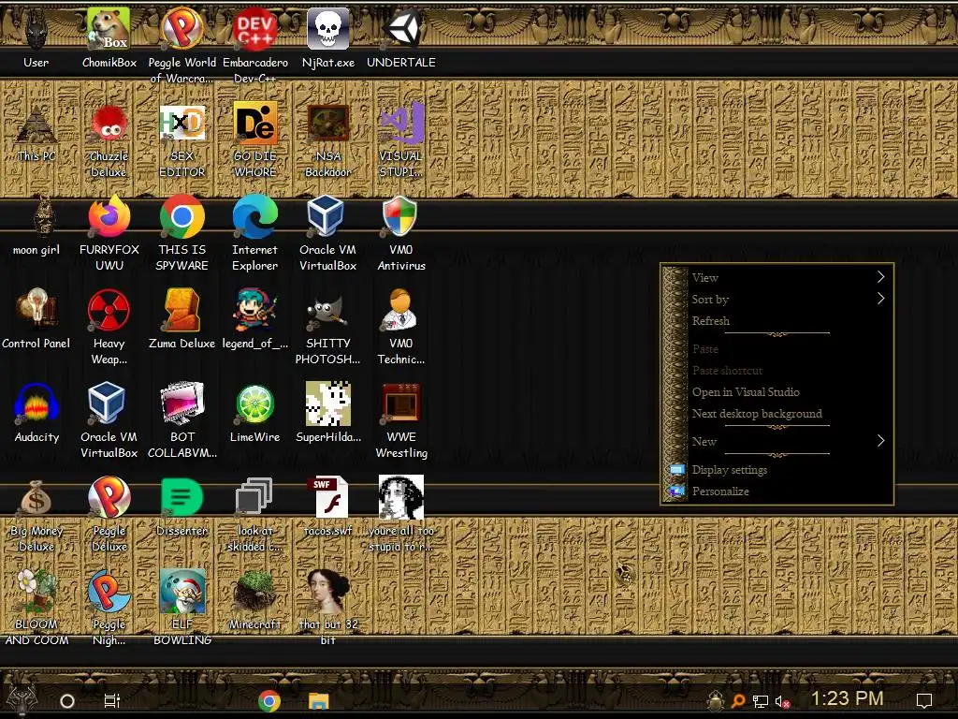The image size is (958, 719).
Task: Select the WWE Wrestling icon
Action: tap(401, 404)
